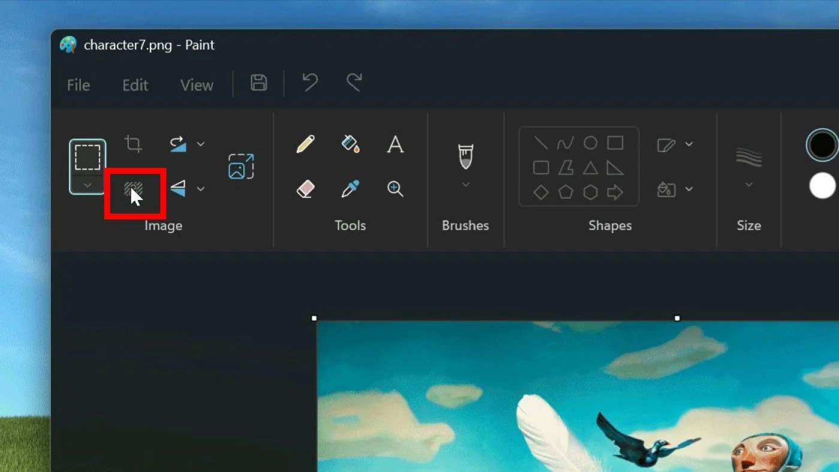Viewport: 839px width, 472px height.
Task: Choose the Pentagon shape
Action: tap(565, 192)
